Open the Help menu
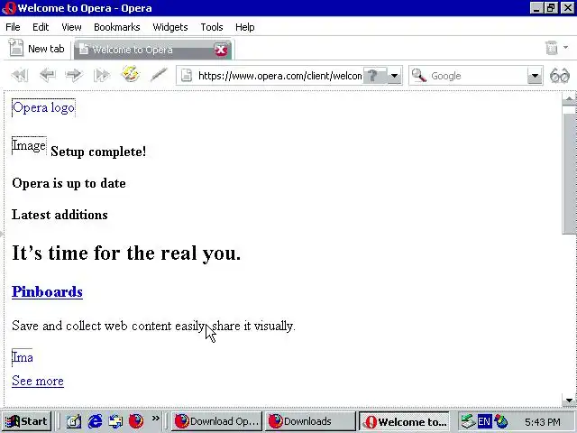Image resolution: width=577 pixels, height=433 pixels. 244,27
